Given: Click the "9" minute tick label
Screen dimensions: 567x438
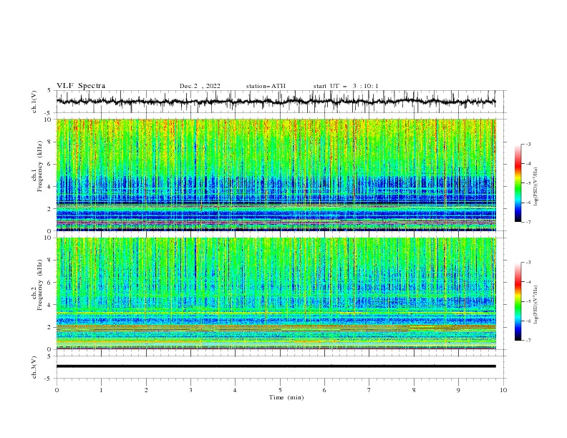Looking at the screenshot, I should coord(458,390).
